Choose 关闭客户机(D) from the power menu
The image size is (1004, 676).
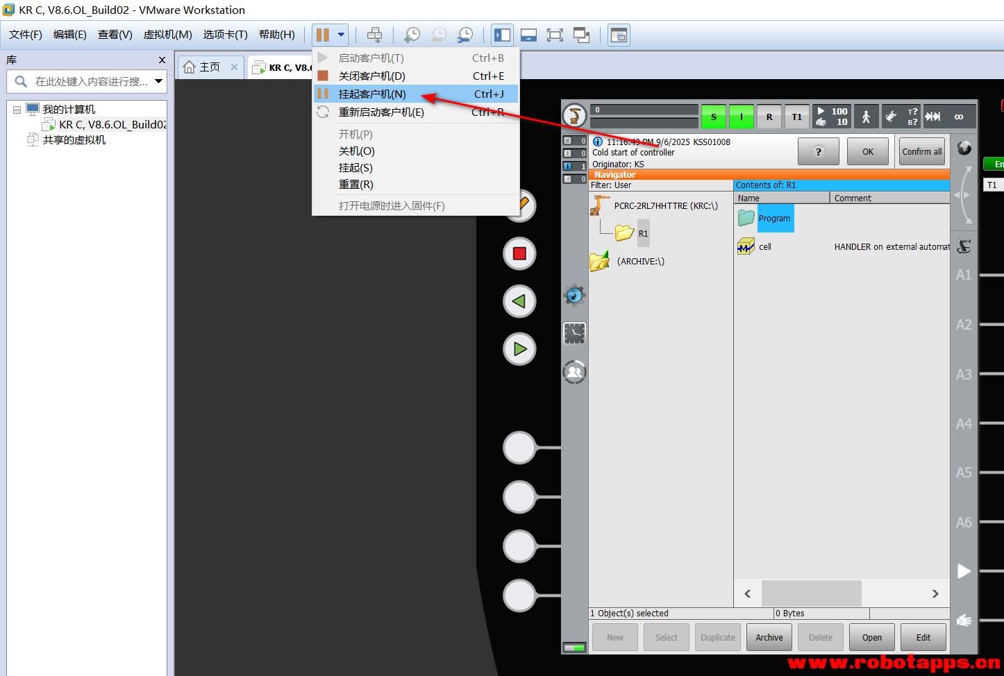(x=416, y=76)
